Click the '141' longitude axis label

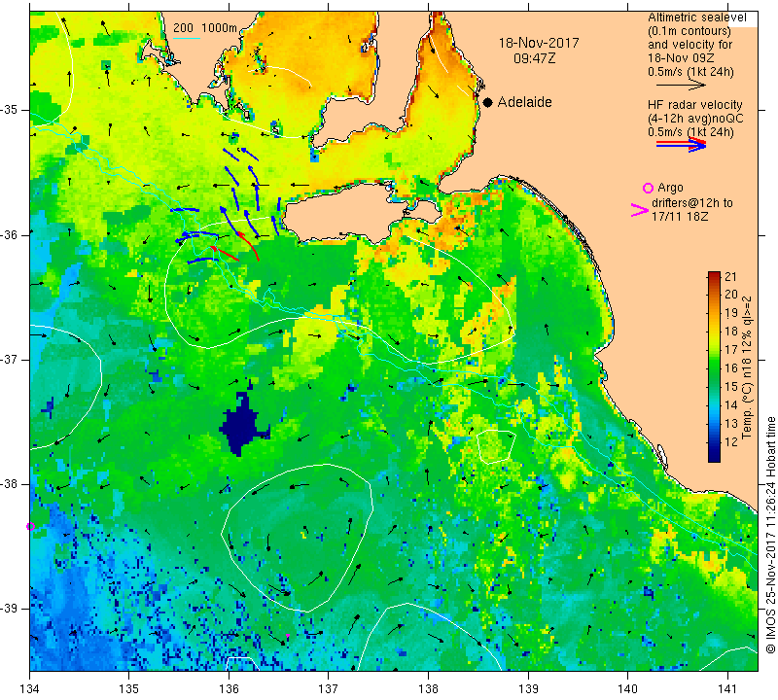(x=727, y=688)
